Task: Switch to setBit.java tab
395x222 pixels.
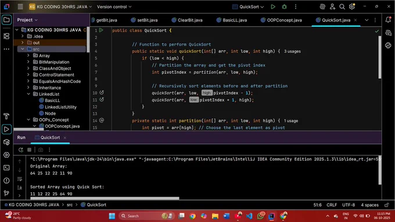Action: 144,20
